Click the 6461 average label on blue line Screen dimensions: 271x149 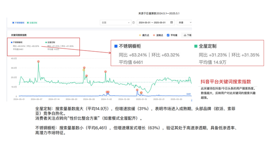[x=188, y=94]
